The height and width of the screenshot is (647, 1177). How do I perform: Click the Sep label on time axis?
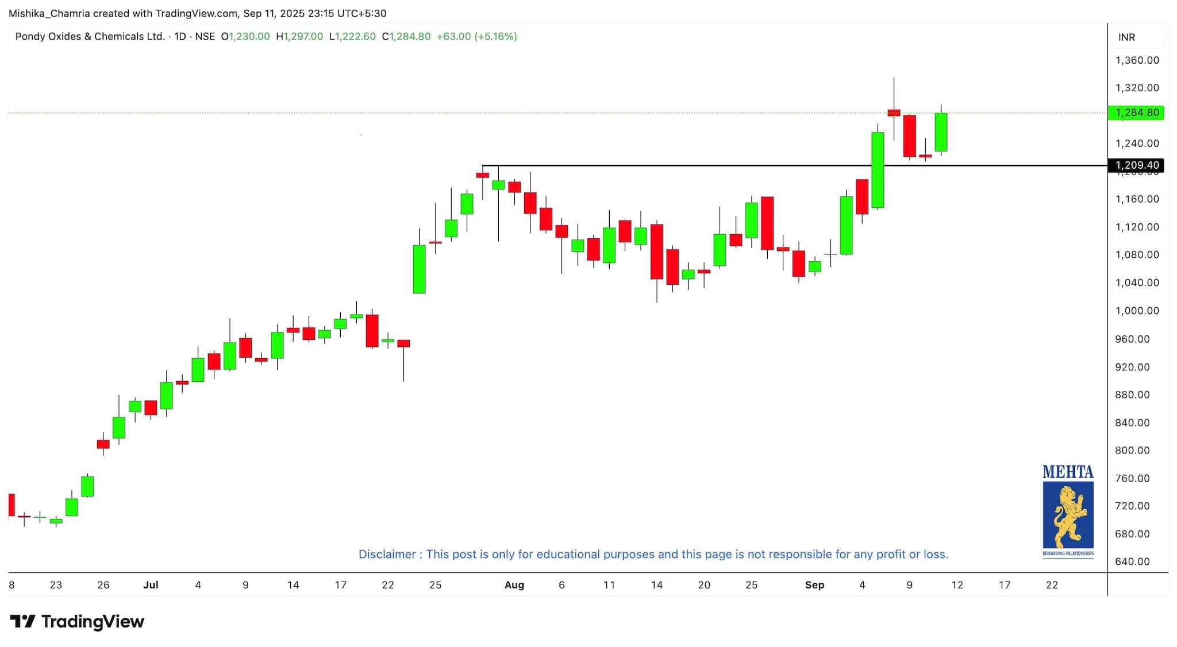coord(814,585)
